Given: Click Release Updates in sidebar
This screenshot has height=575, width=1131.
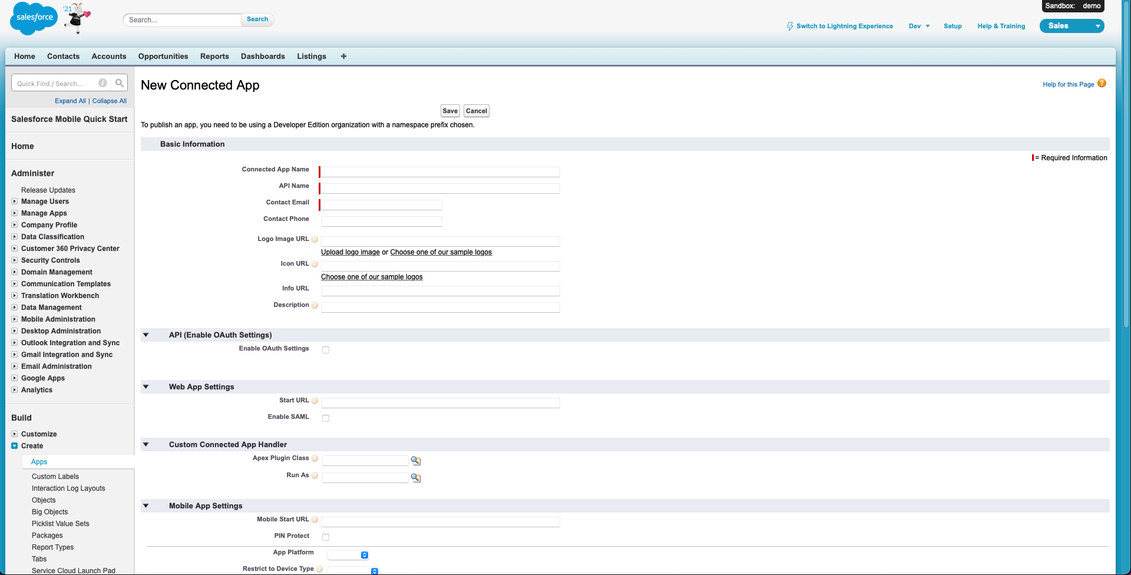Looking at the screenshot, I should tap(48, 190).
